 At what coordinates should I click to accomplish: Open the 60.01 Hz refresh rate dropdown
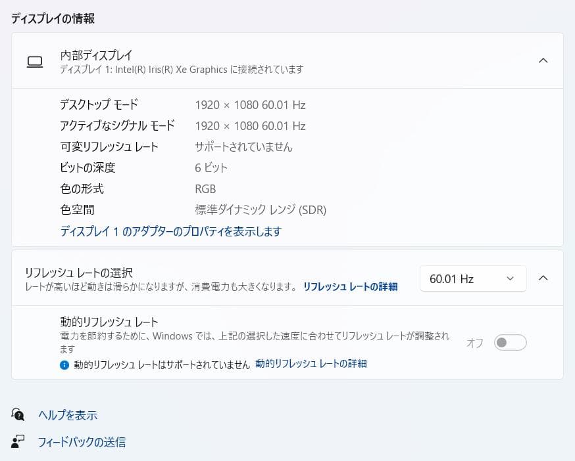click(x=472, y=278)
